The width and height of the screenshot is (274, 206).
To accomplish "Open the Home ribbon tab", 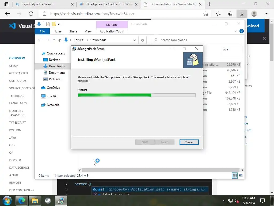I will tap(58, 31).
